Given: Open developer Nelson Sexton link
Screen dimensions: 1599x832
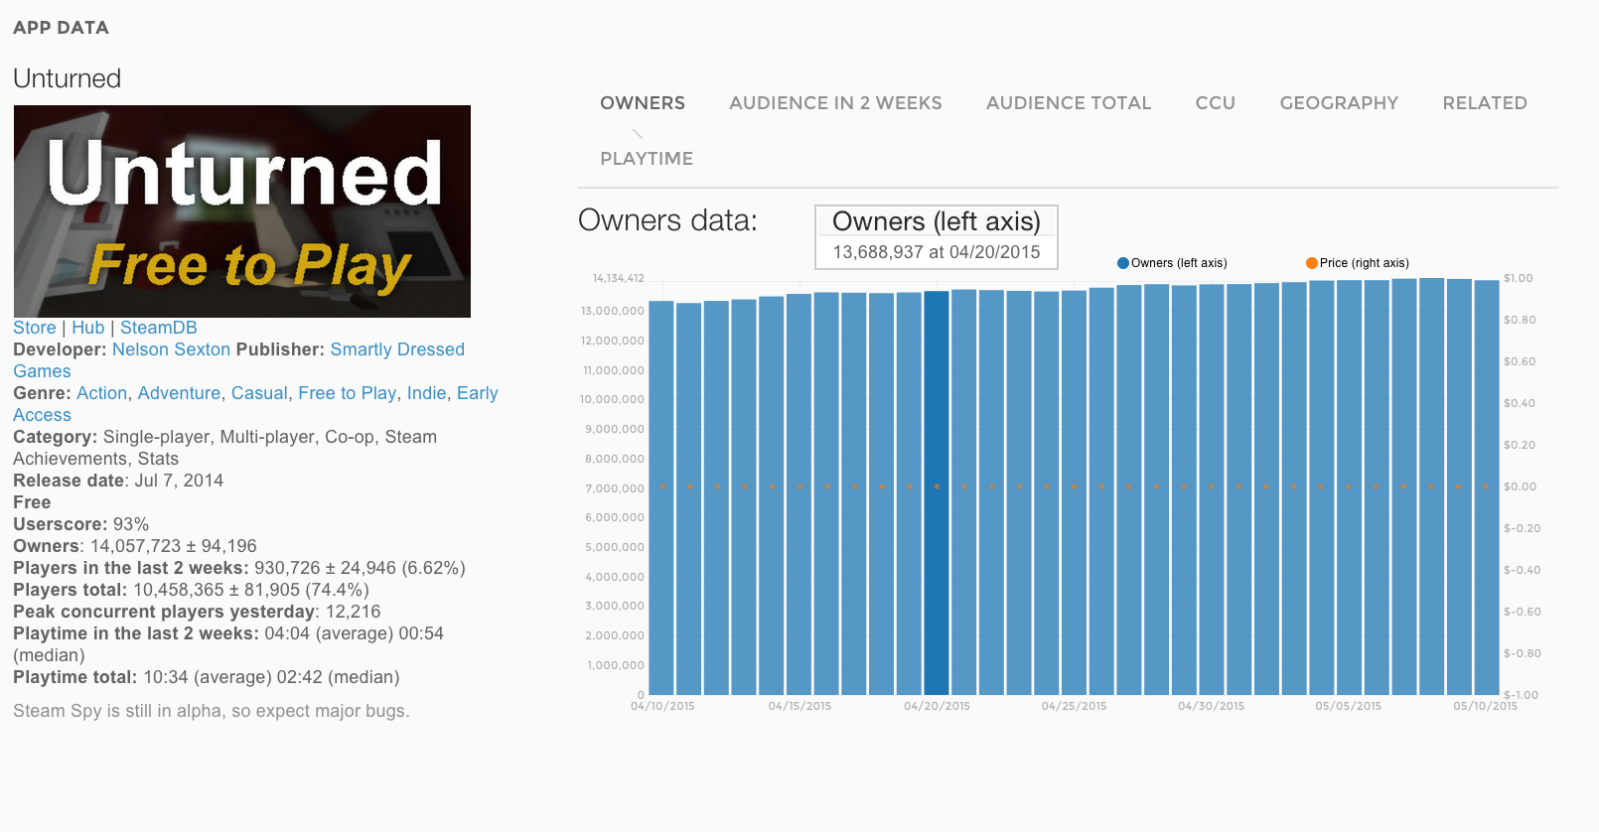Looking at the screenshot, I should [x=171, y=349].
